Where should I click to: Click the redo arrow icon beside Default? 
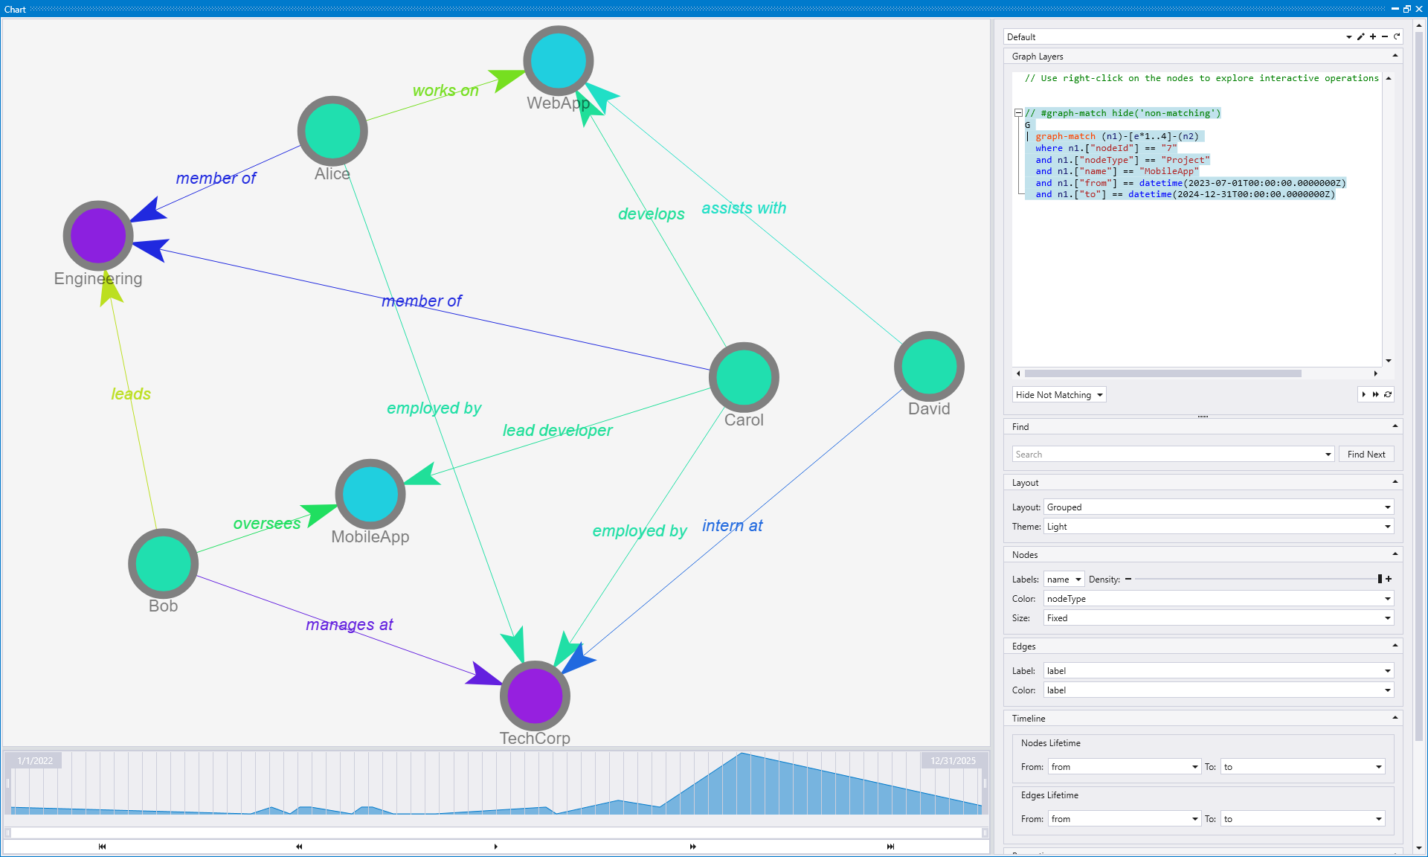1397,36
